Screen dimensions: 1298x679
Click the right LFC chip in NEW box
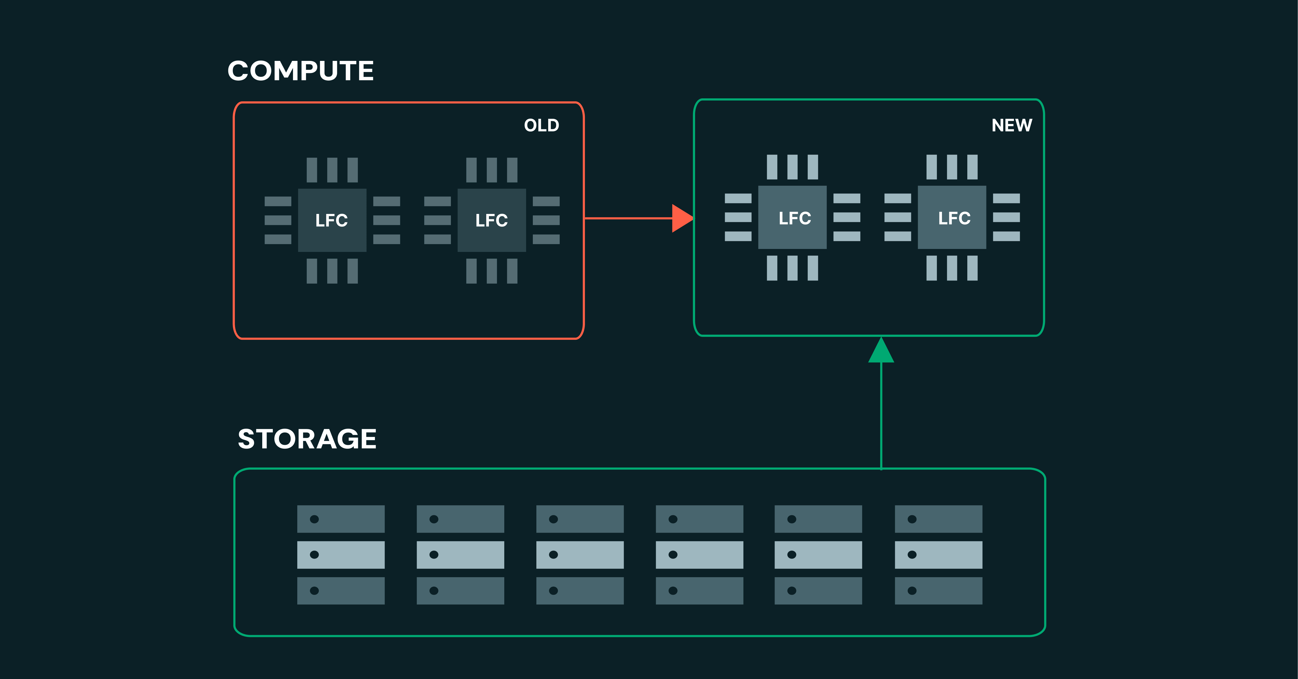(x=952, y=218)
